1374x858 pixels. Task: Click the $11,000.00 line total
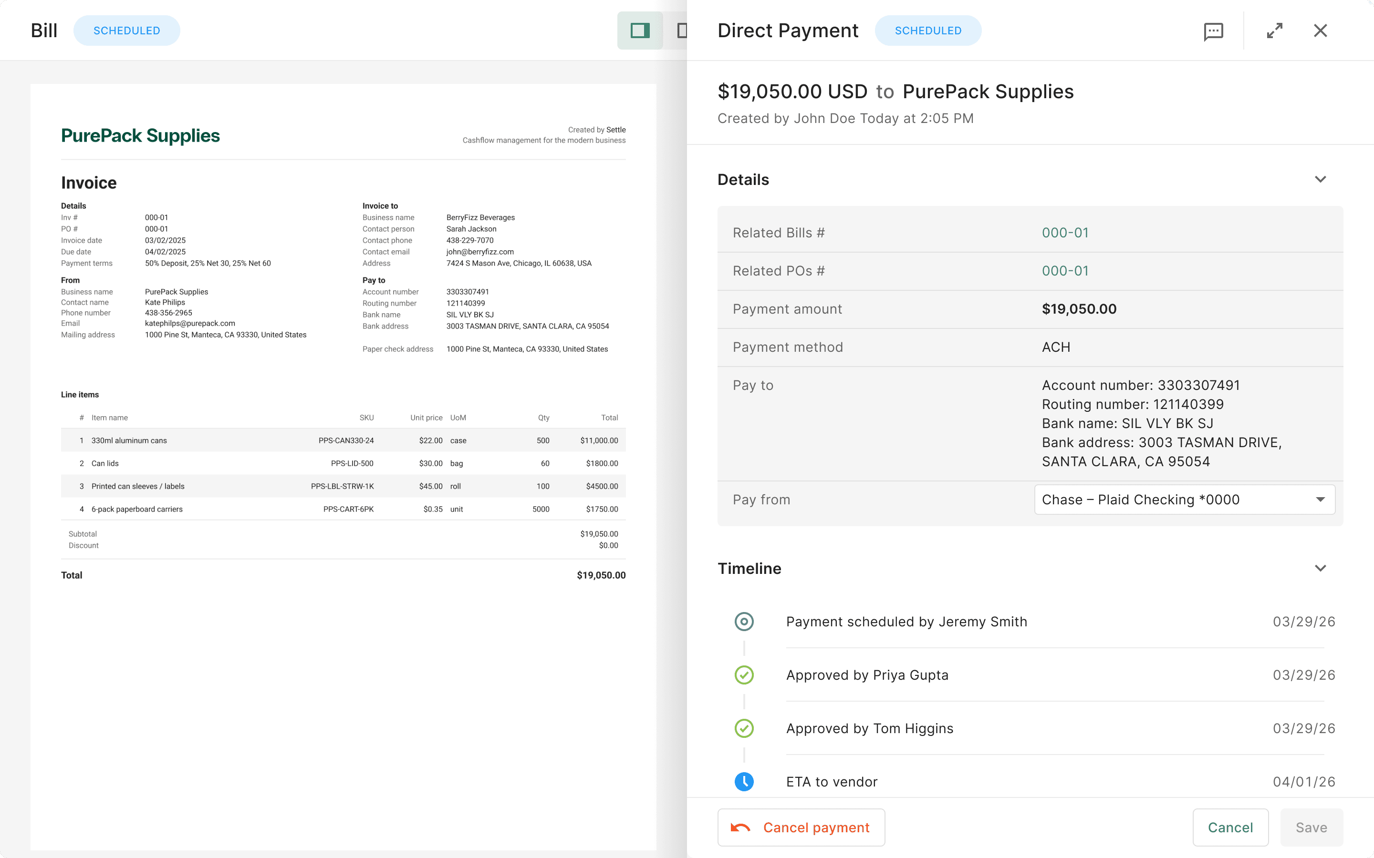pos(599,440)
